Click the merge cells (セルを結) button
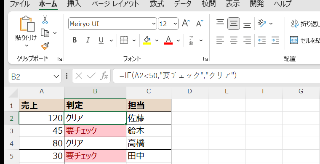Image resolution: width=320 pixels, height=164 pixels. [305, 40]
